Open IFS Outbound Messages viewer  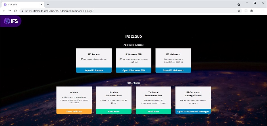(193, 112)
